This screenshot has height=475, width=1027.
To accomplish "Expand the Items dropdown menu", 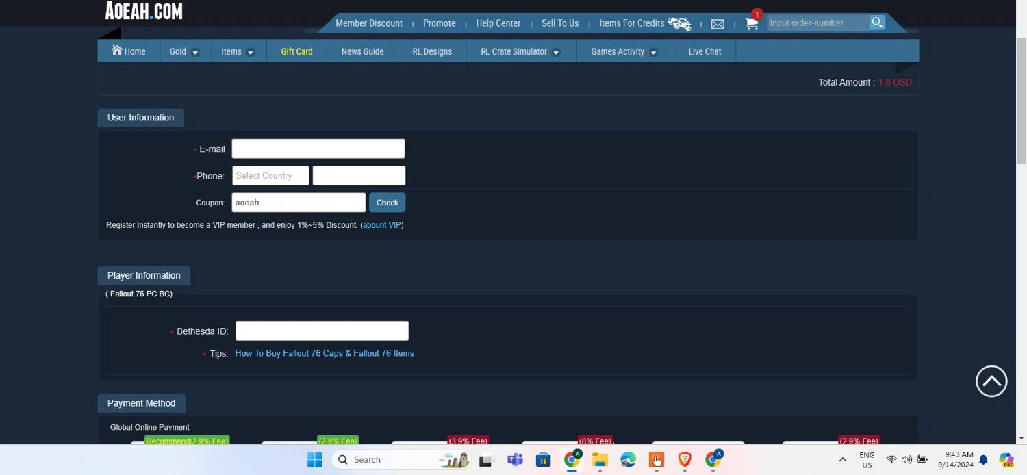I will click(x=237, y=51).
